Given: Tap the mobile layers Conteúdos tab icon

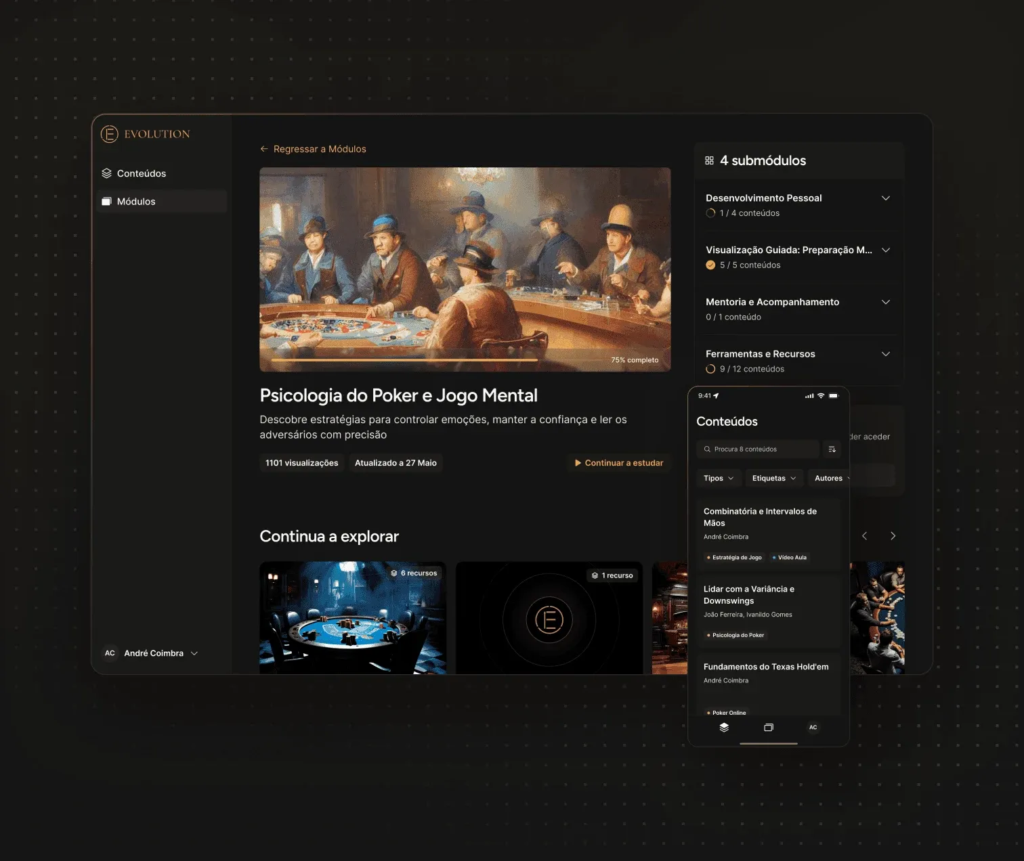Looking at the screenshot, I should (x=724, y=728).
